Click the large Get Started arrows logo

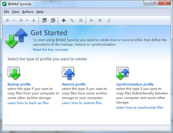(16, 38)
